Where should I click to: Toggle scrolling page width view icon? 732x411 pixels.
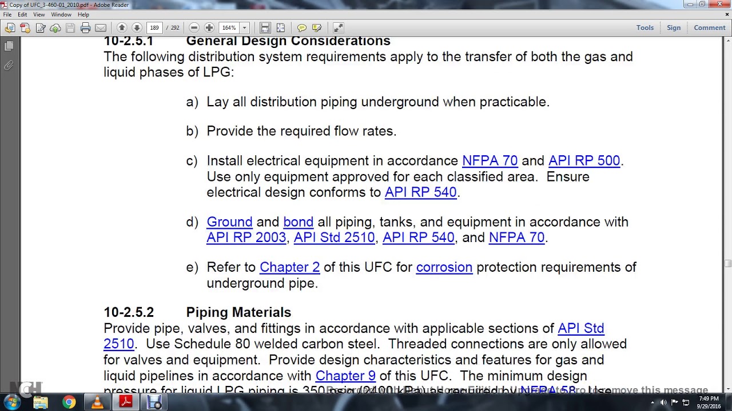(x=265, y=27)
